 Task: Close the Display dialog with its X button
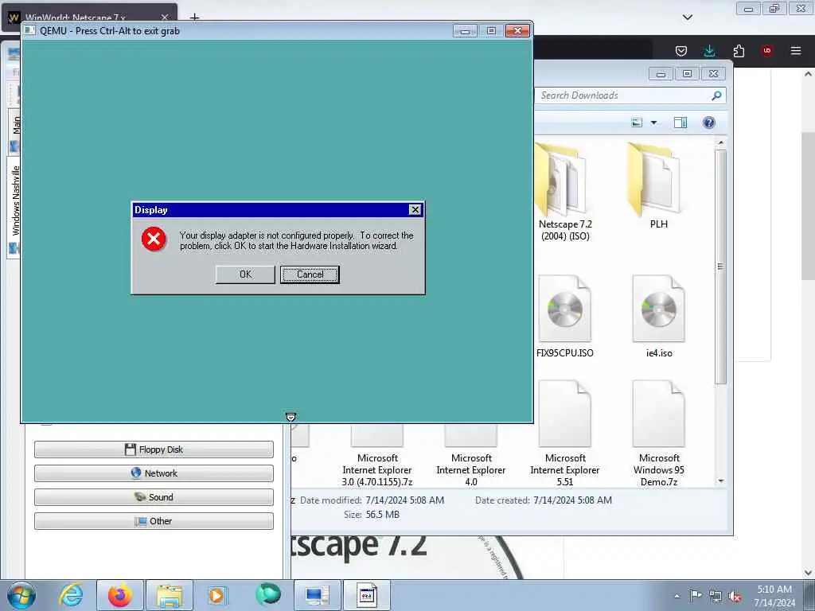(x=415, y=209)
